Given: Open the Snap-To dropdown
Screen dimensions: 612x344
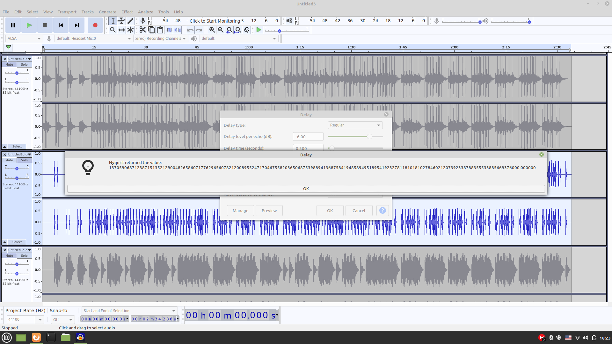Looking at the screenshot, I should tap(62, 319).
